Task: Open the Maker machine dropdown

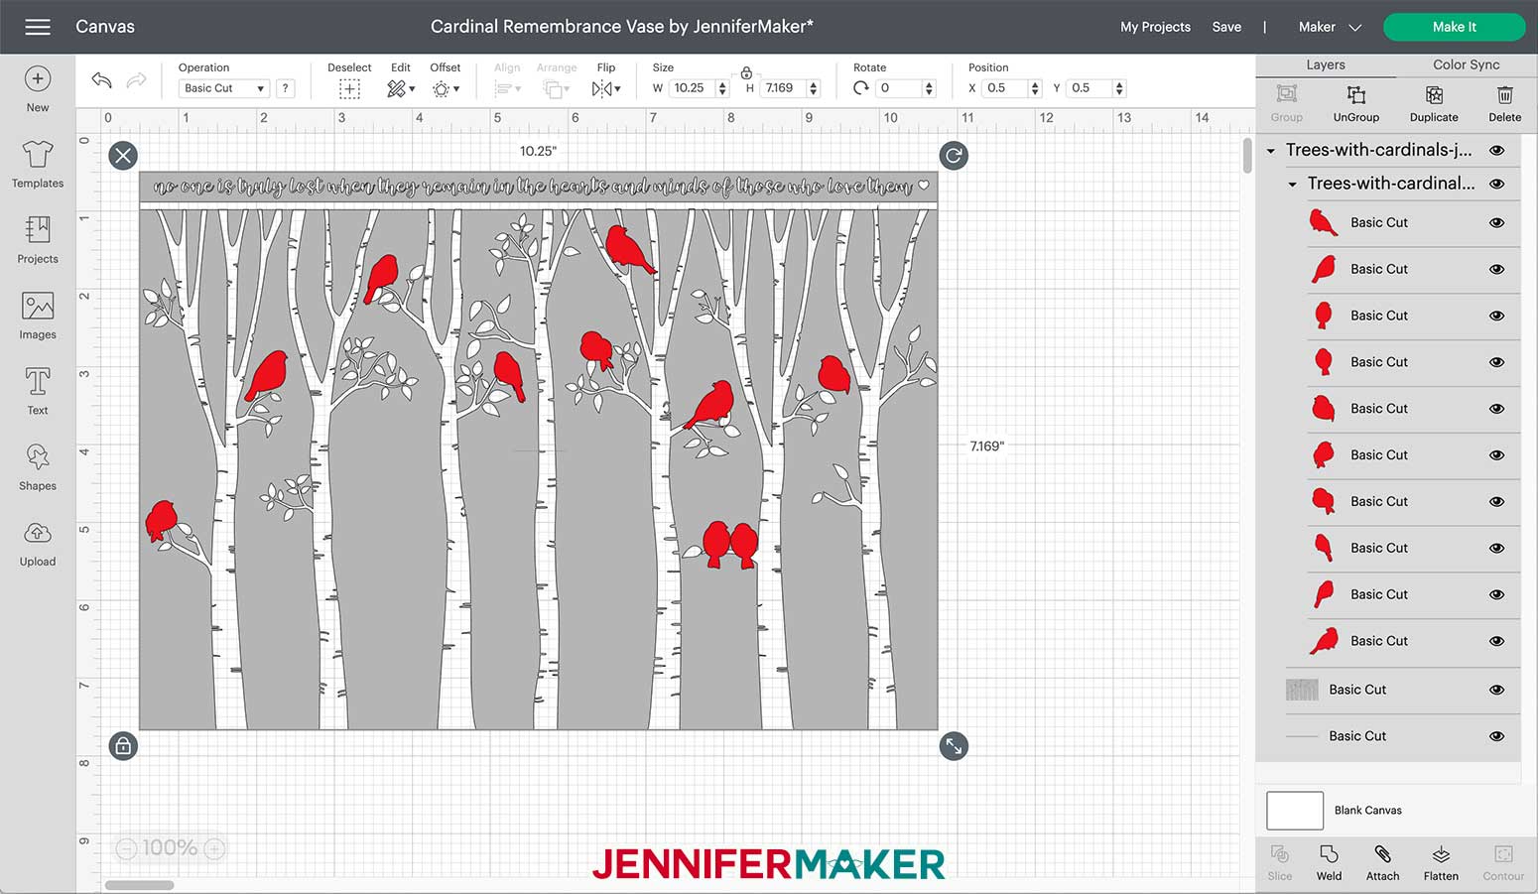Action: (1330, 27)
